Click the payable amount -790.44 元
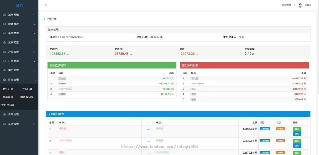 [300, 99]
